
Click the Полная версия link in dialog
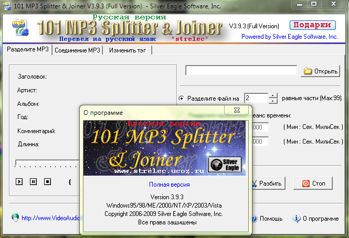(170, 185)
